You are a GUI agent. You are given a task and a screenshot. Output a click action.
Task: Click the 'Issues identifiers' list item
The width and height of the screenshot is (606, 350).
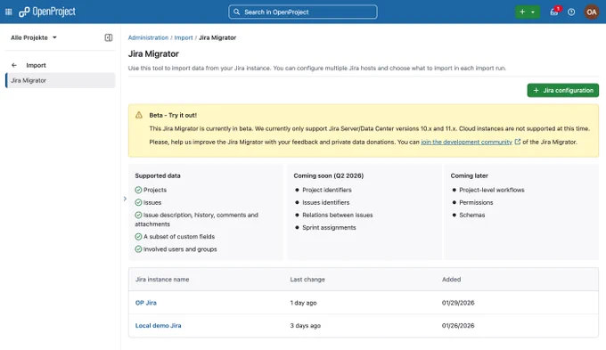[x=326, y=202]
